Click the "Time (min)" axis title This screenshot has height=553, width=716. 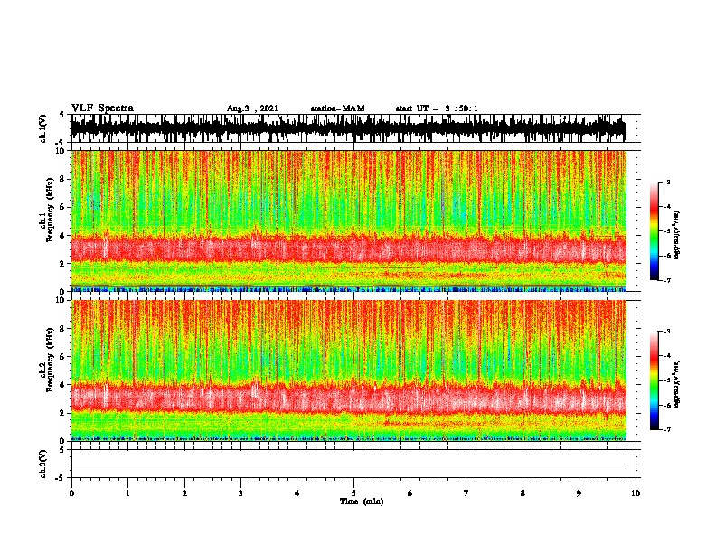tap(362, 501)
